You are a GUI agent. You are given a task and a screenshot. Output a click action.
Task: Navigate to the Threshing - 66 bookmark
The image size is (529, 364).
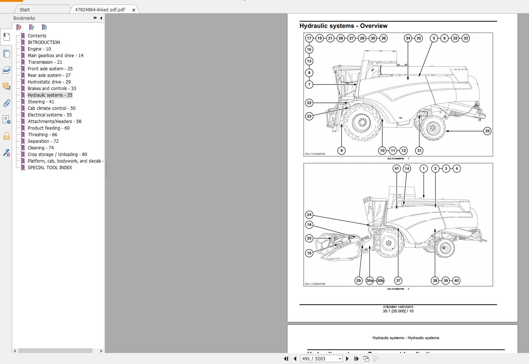[42, 134]
